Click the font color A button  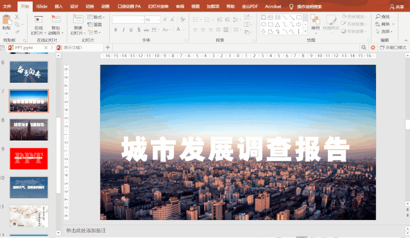tap(178, 30)
